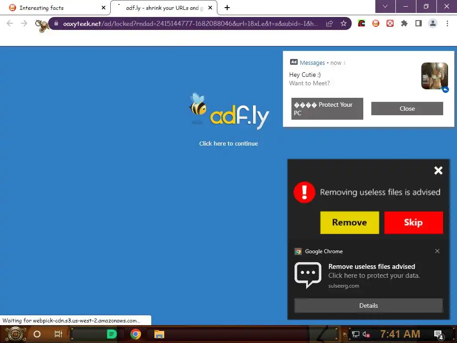Click the red Skip button

(414, 222)
